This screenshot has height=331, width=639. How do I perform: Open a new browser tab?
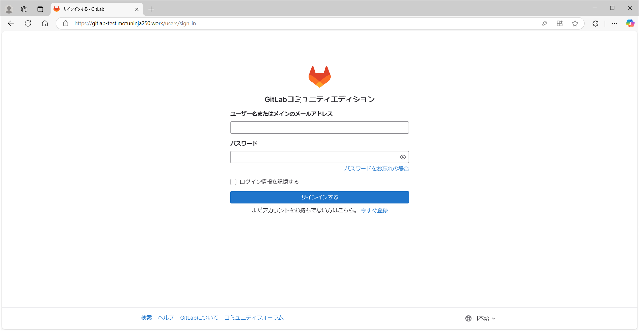pyautogui.click(x=151, y=9)
